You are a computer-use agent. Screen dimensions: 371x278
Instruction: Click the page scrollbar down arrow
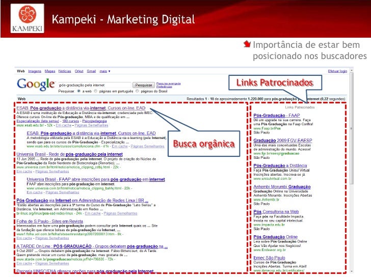[351, 271]
